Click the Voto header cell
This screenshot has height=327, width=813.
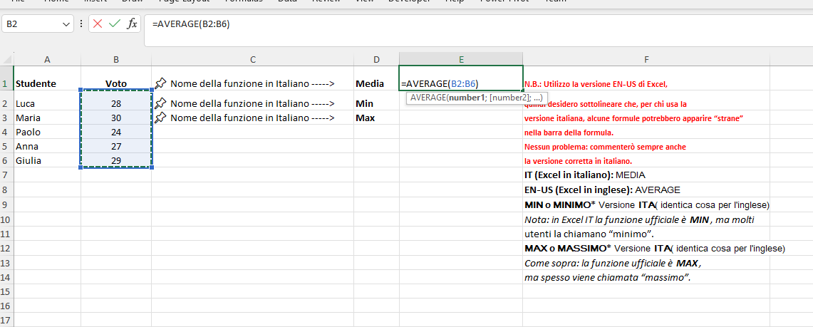click(116, 83)
